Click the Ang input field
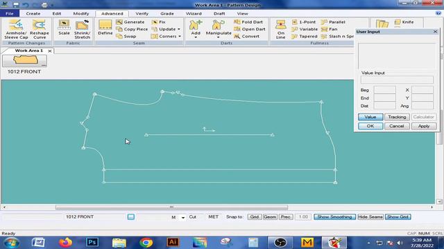This screenshot has width=444, height=249. pos(422,106)
